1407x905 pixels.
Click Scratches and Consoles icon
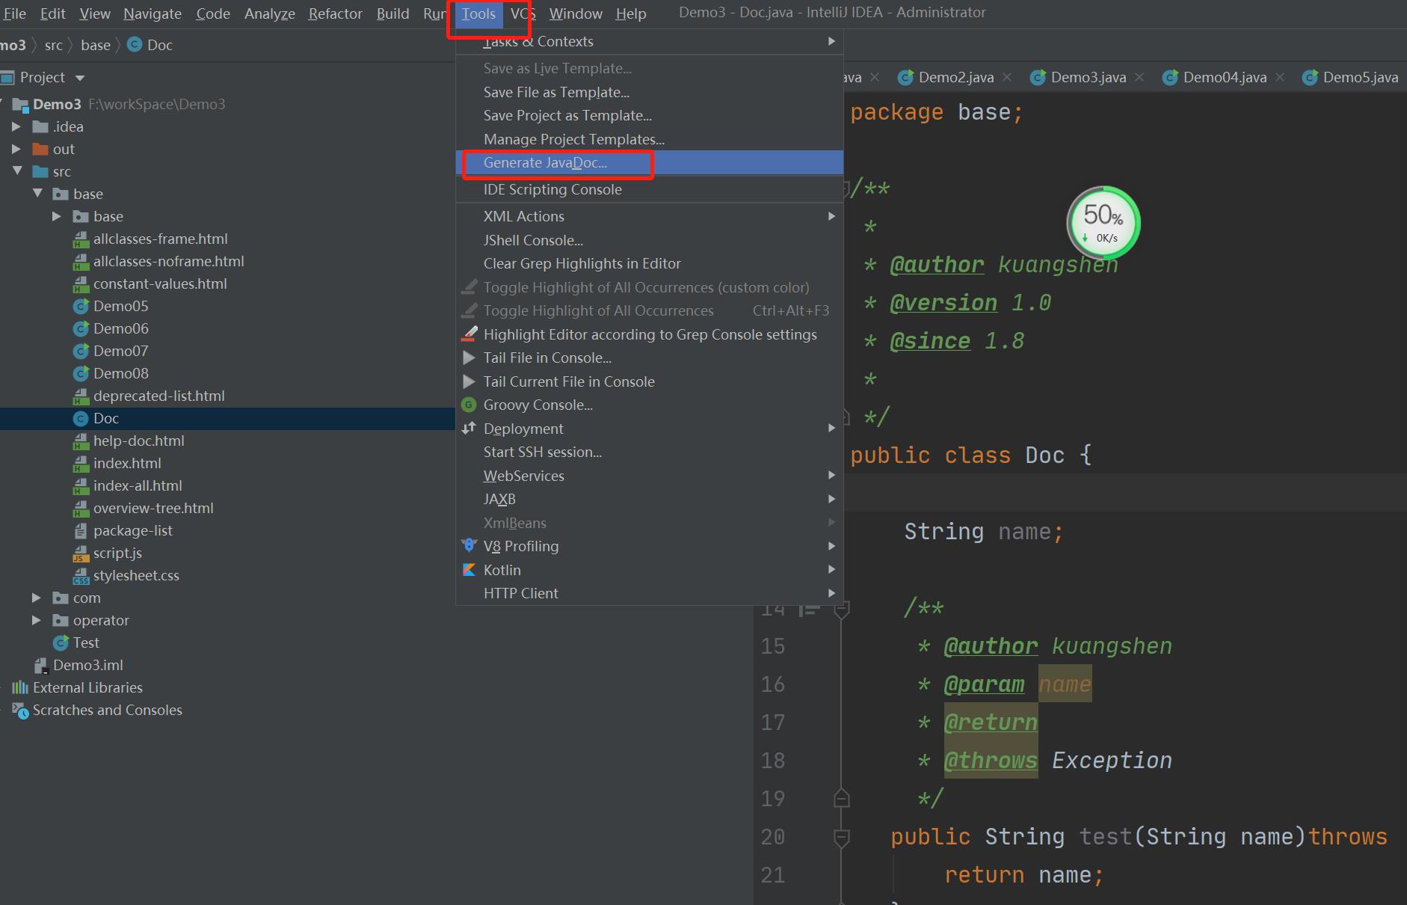click(20, 711)
